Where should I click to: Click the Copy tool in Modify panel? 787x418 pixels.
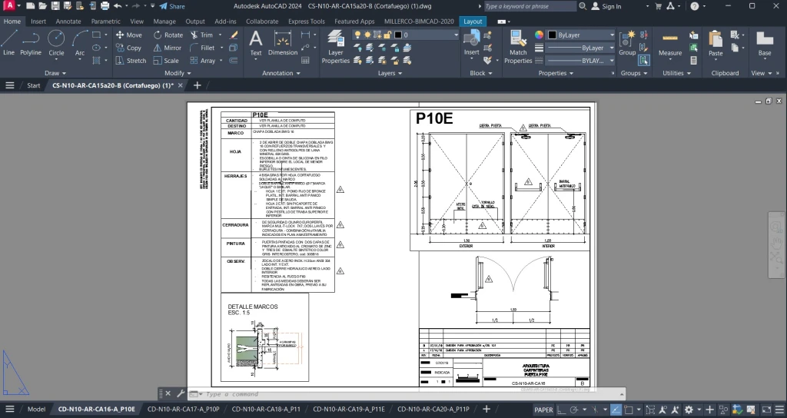coord(129,48)
